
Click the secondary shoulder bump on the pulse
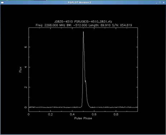click(x=85, y=81)
